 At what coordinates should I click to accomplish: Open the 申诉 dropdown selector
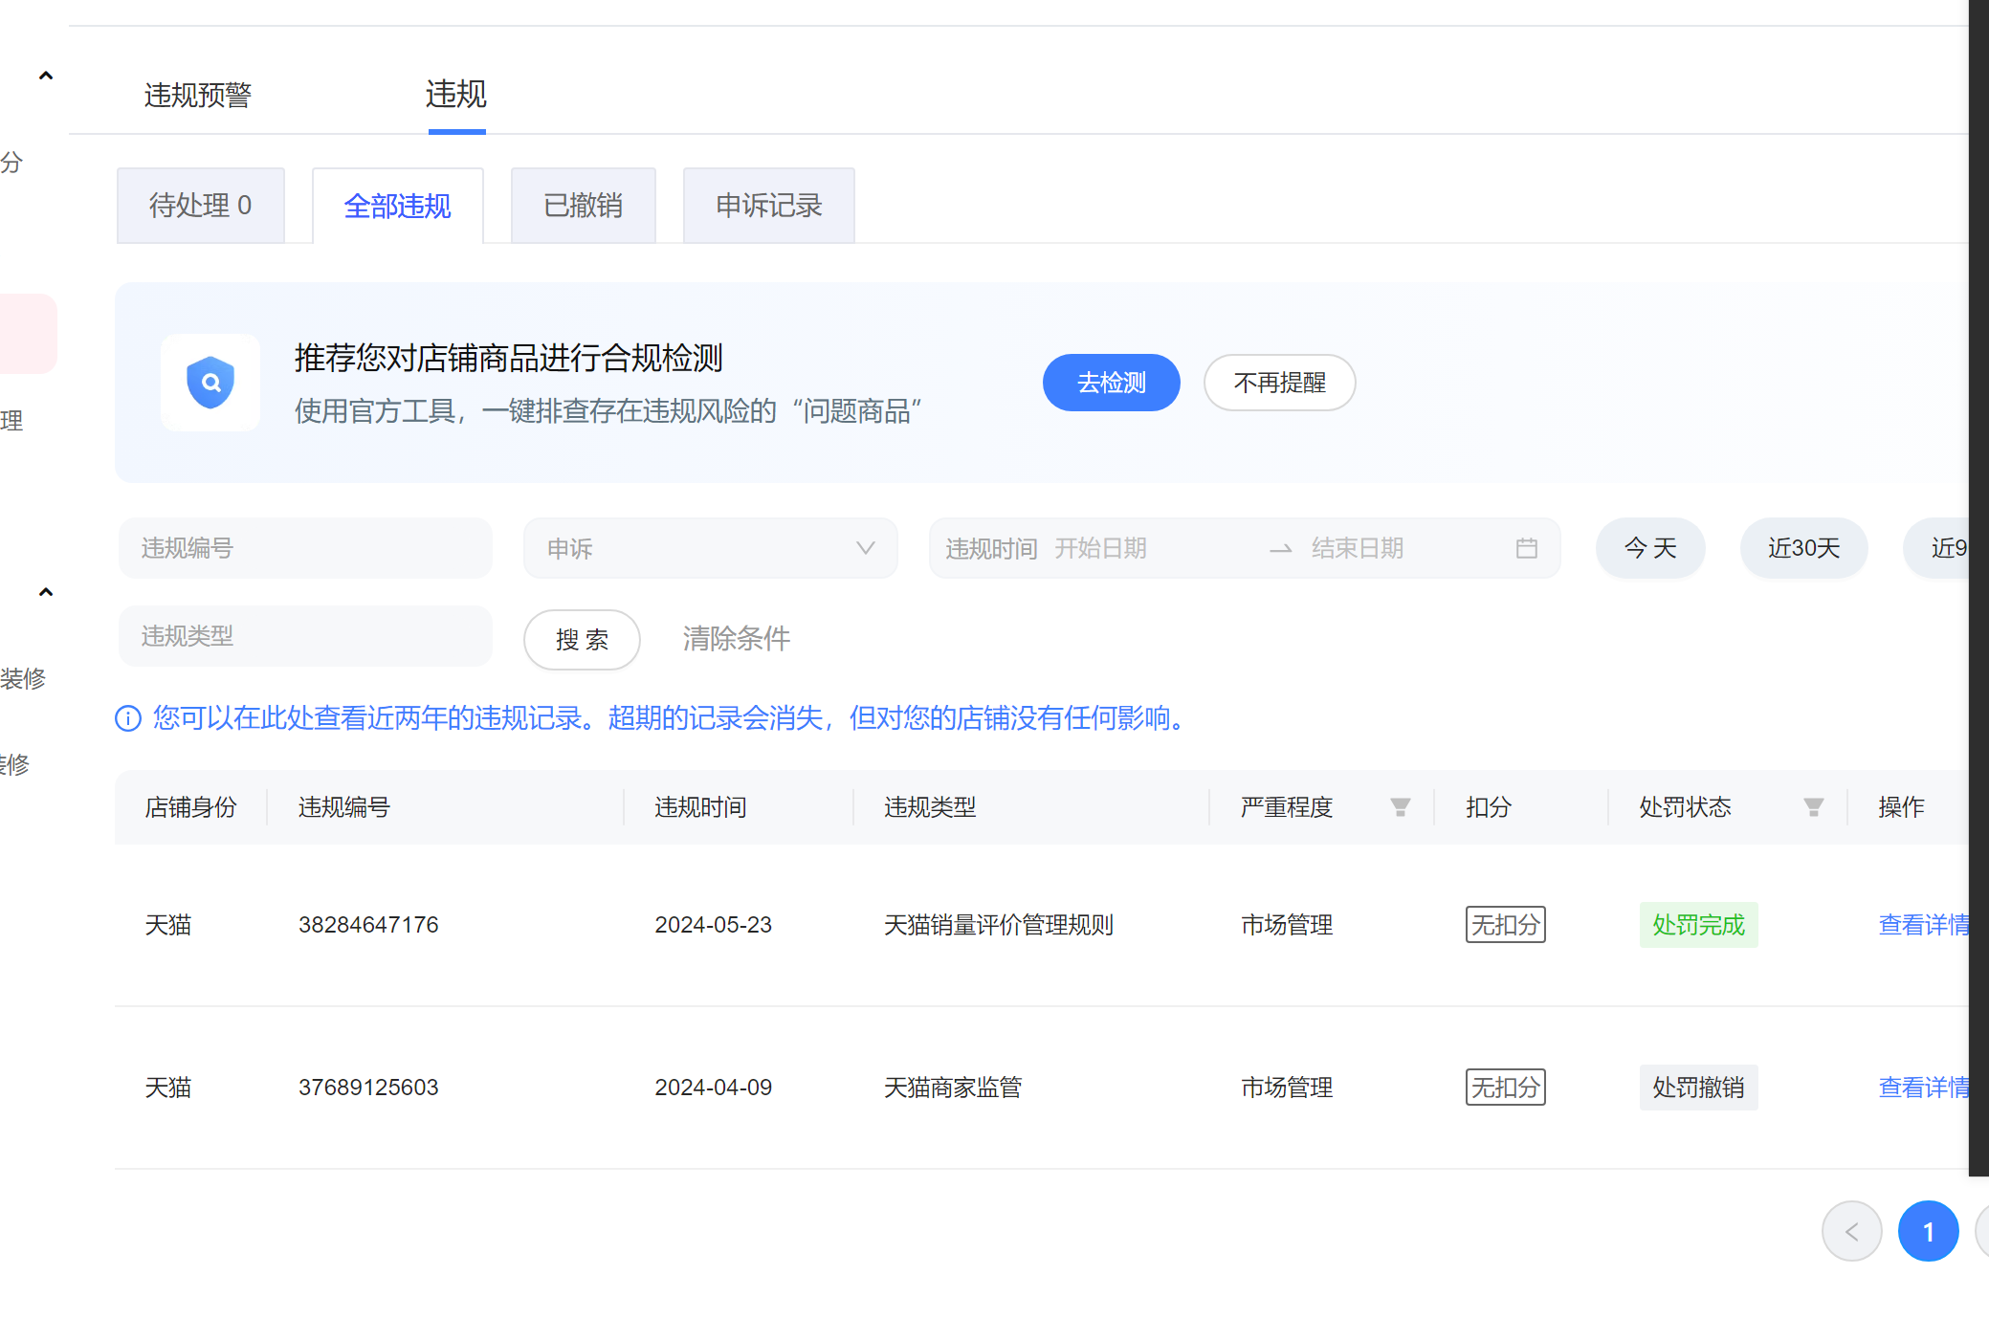tap(710, 548)
